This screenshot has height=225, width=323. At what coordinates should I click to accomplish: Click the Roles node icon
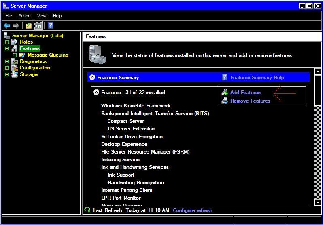point(15,42)
